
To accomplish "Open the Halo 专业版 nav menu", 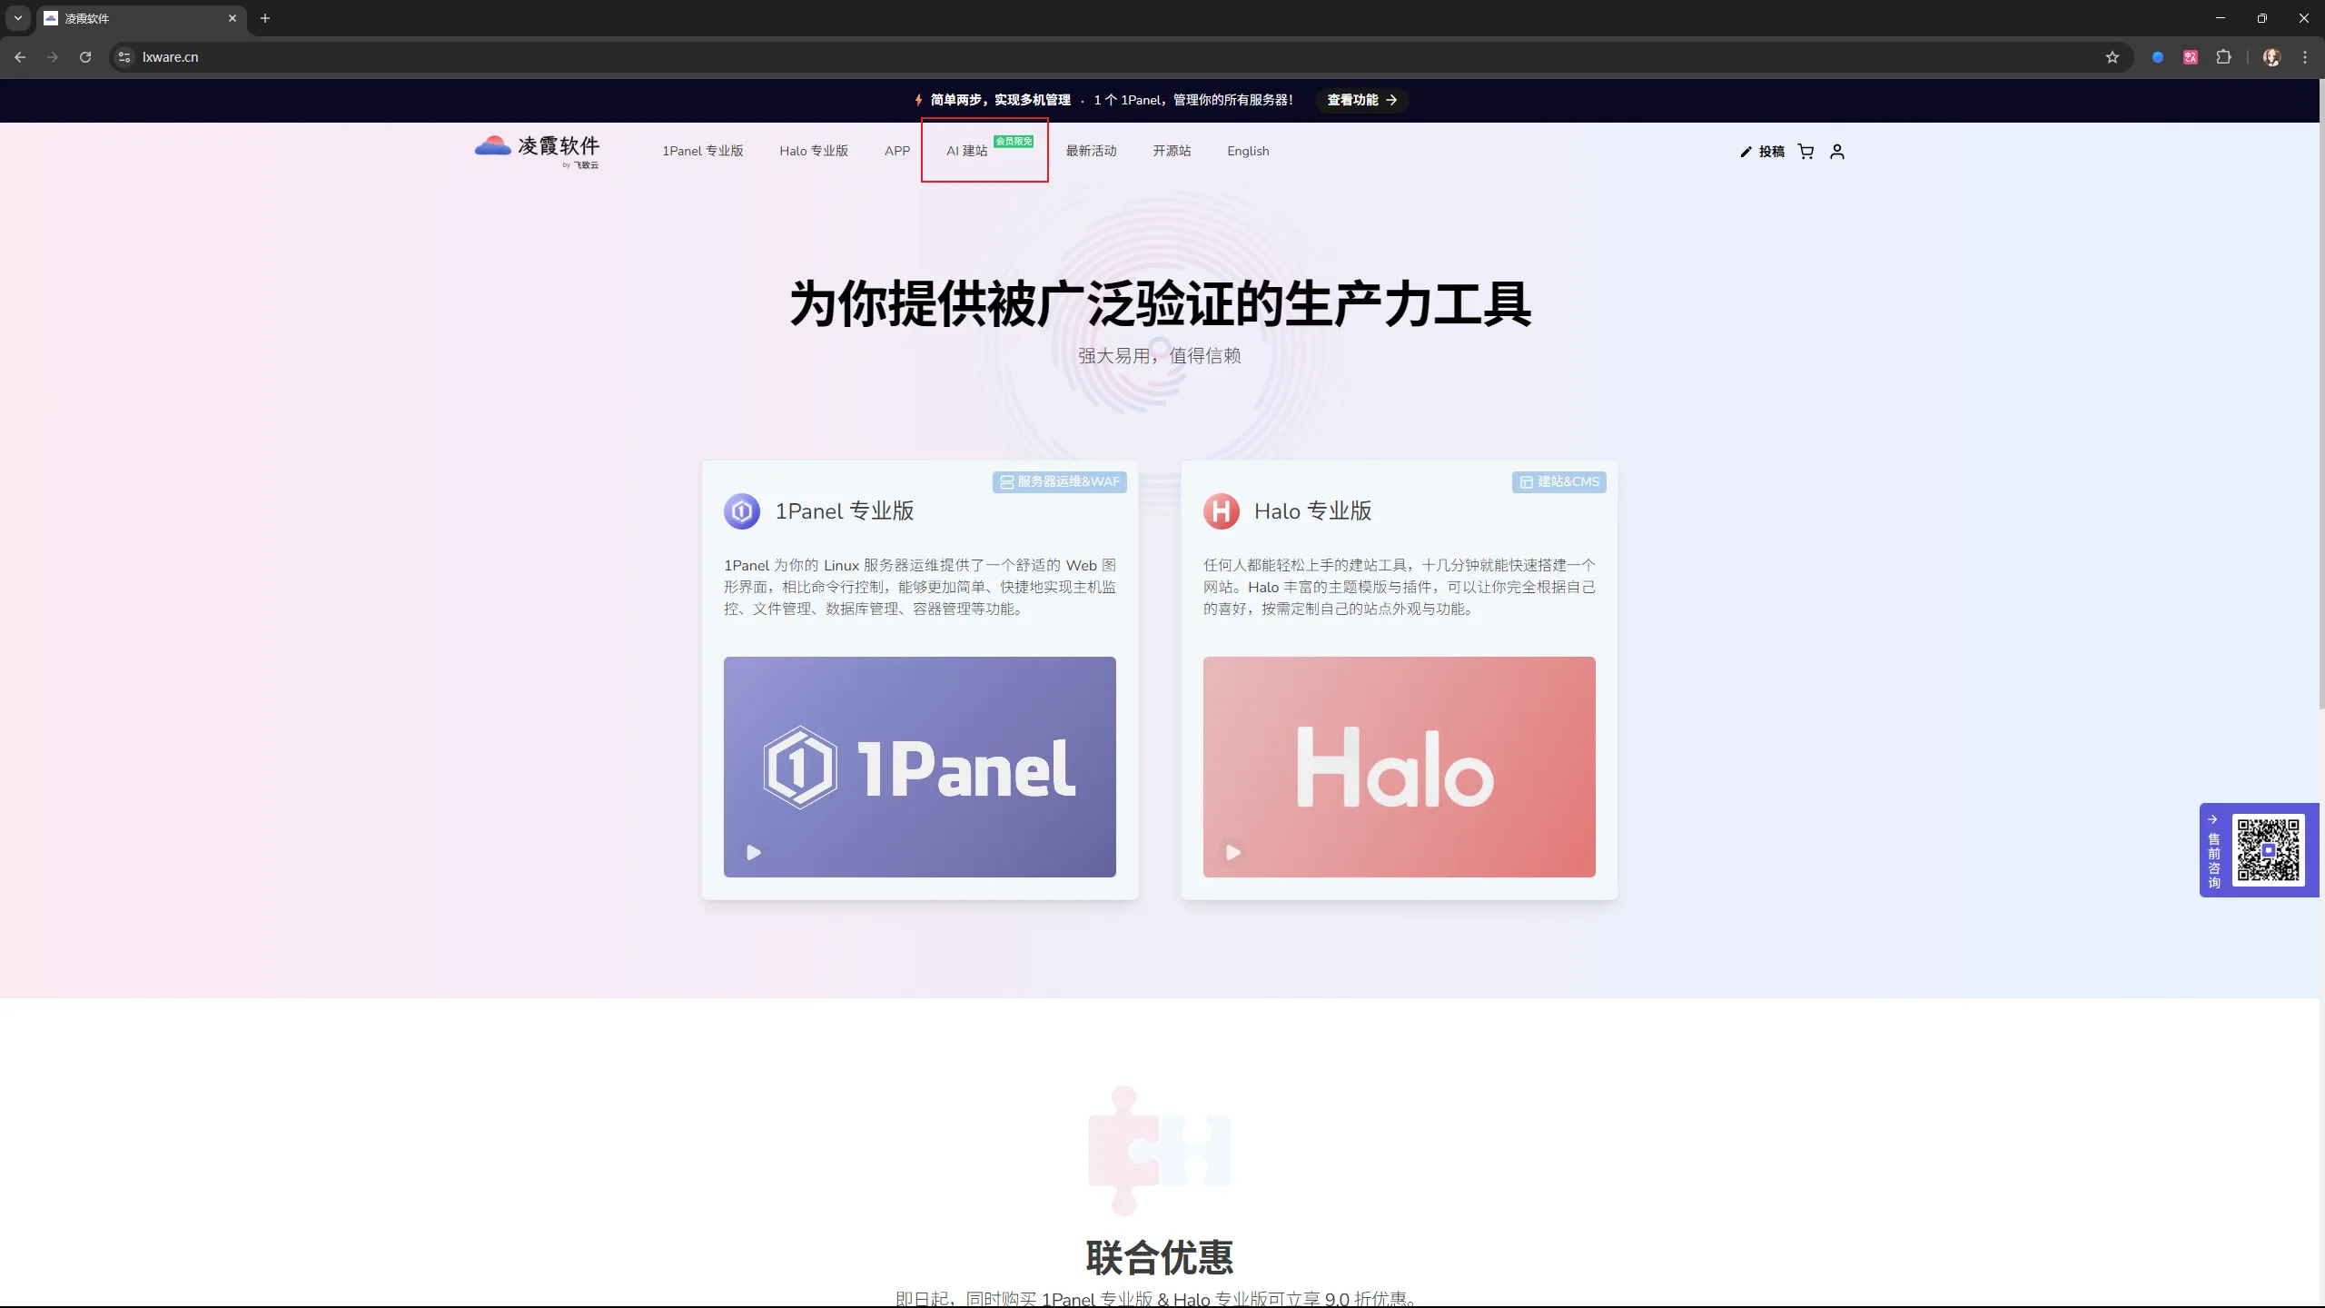I will click(814, 151).
